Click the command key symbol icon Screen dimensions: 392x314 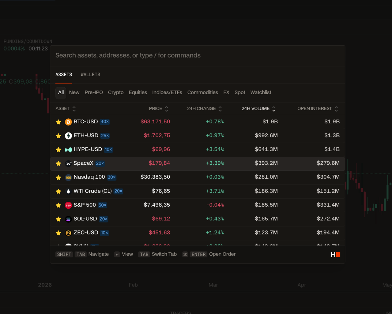point(185,254)
